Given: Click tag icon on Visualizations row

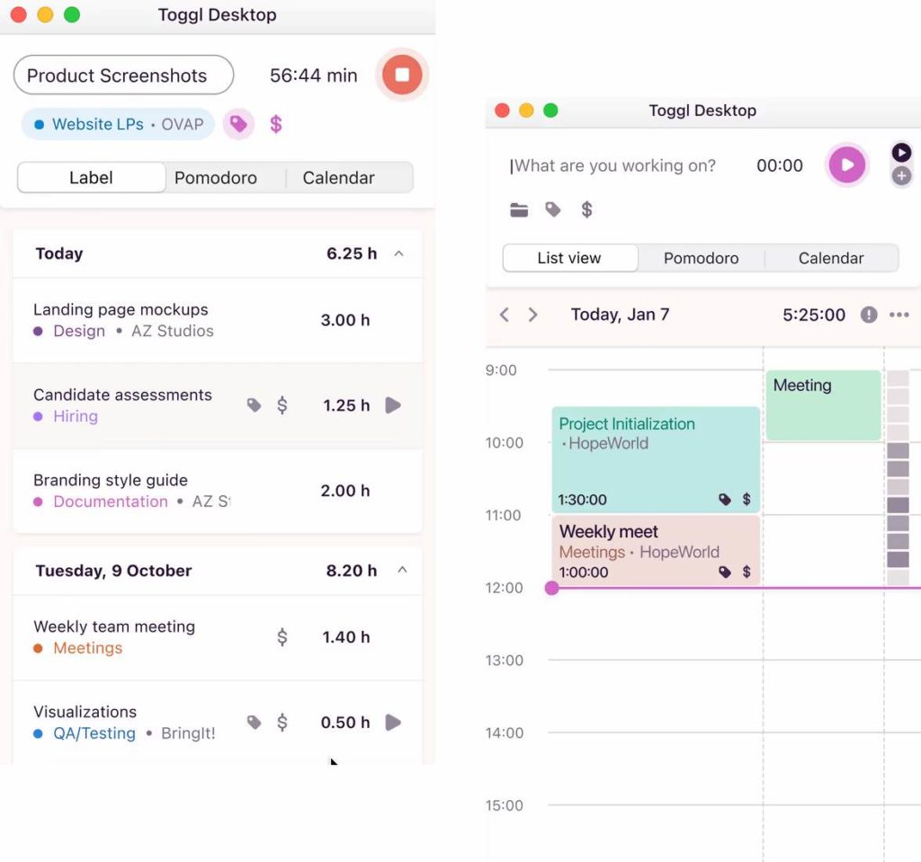Looking at the screenshot, I should pyautogui.click(x=254, y=723).
